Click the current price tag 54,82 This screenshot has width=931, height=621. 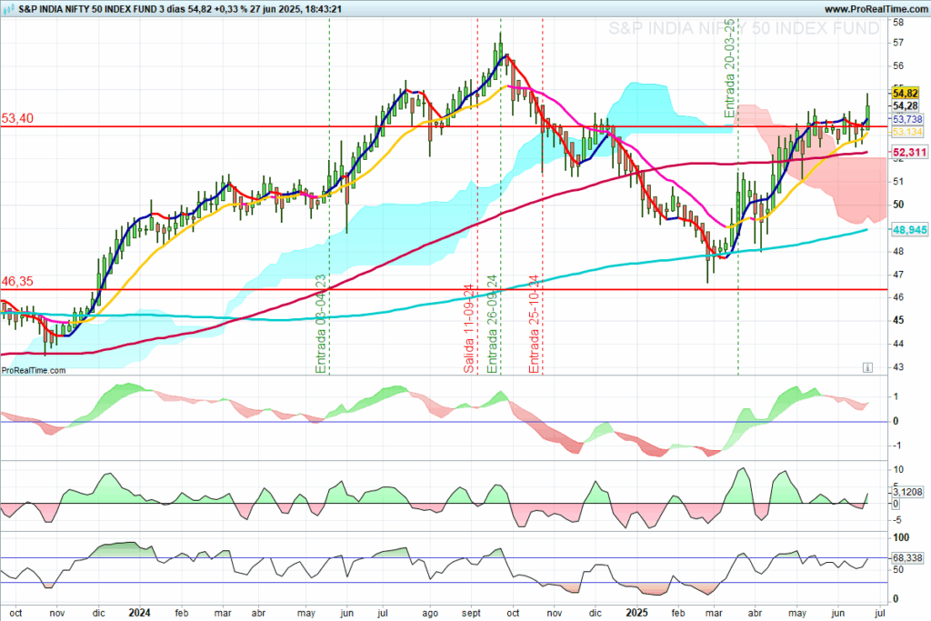pyautogui.click(x=906, y=94)
